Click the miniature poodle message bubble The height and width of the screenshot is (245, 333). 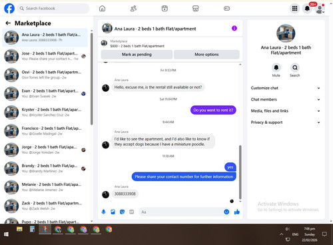pos(163,142)
